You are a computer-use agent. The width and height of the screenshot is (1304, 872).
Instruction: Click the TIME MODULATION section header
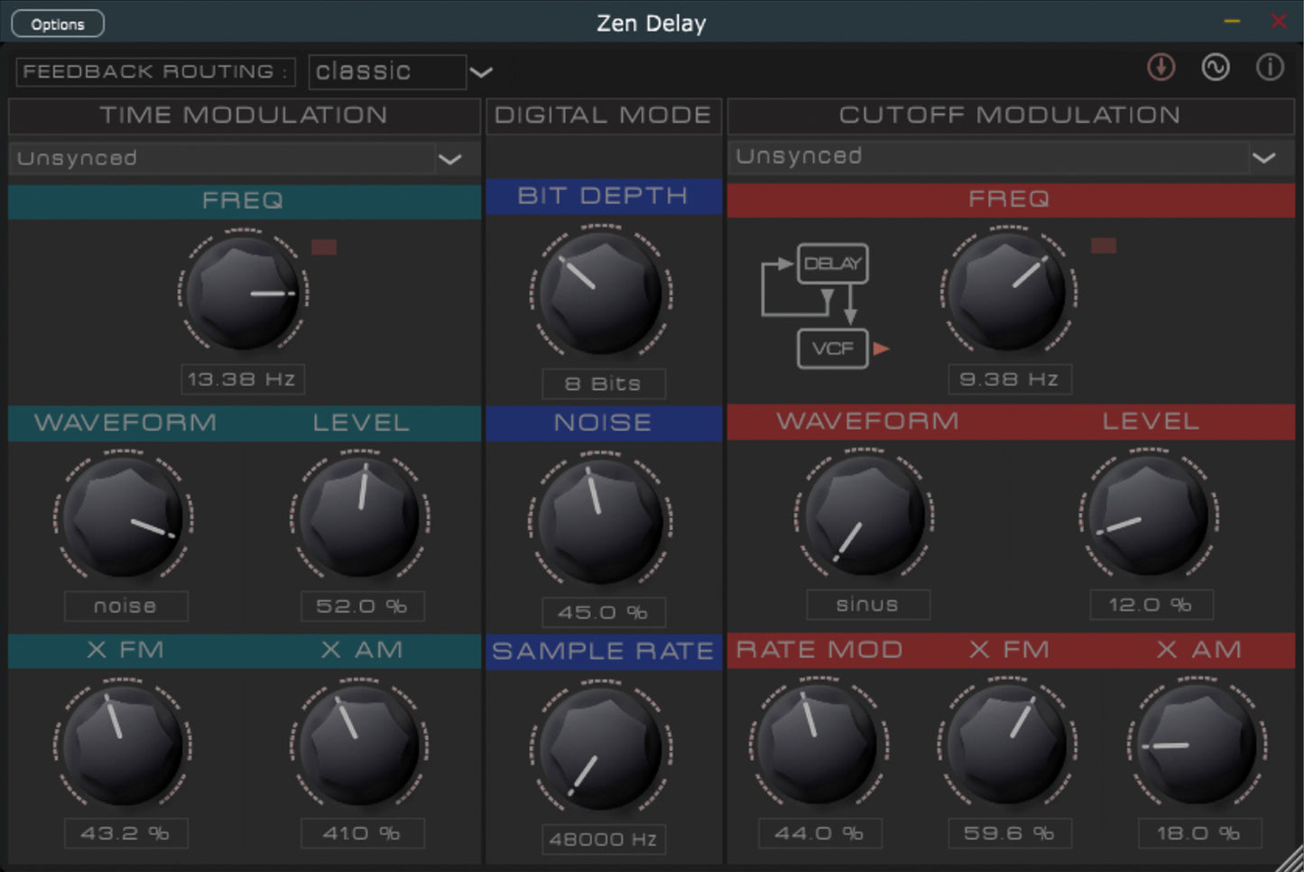coord(244,116)
